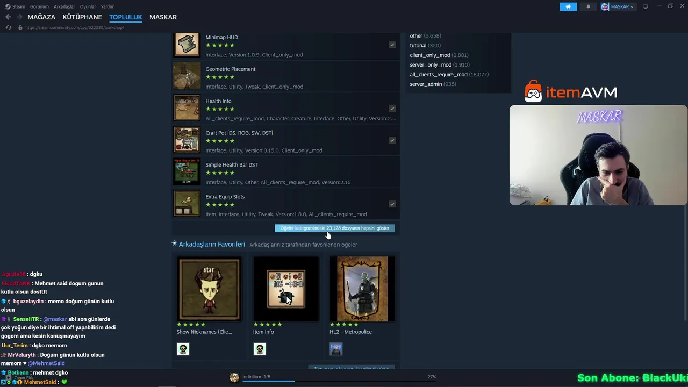The height and width of the screenshot is (387, 688).
Task: Click the download progress bar
Action: 339,381
